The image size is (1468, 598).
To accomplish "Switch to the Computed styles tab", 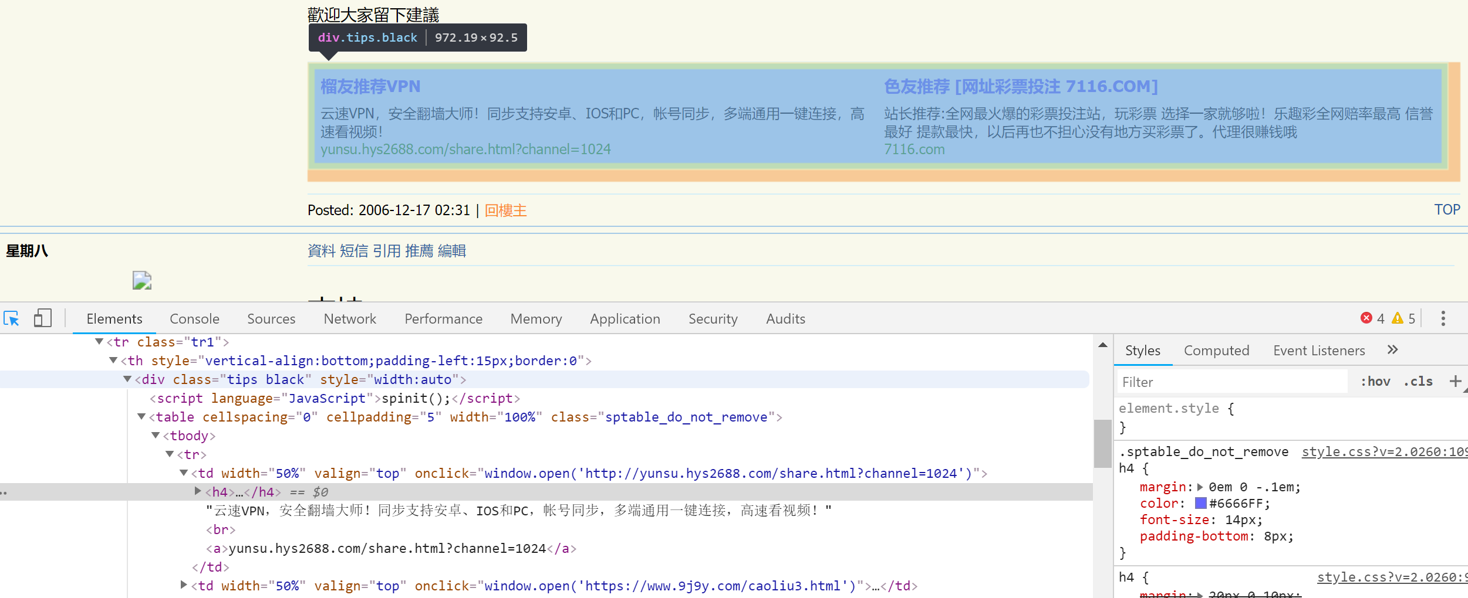I will click(1217, 350).
